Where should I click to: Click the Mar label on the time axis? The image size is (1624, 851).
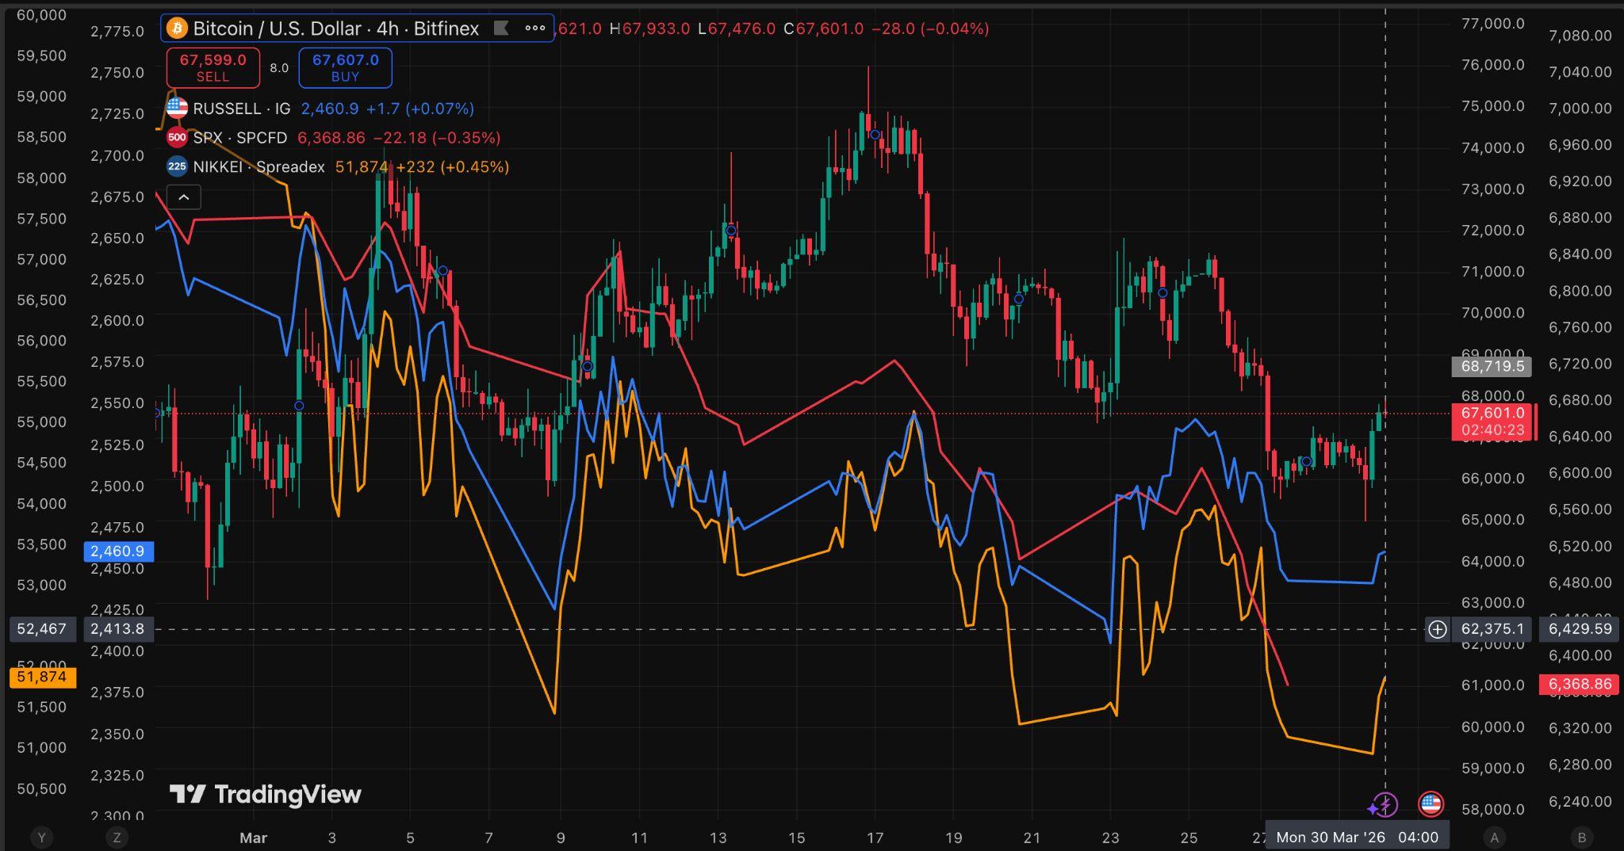tap(253, 838)
